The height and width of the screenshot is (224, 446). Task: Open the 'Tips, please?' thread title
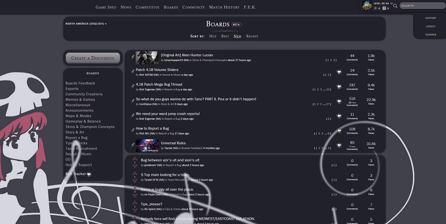152,204
